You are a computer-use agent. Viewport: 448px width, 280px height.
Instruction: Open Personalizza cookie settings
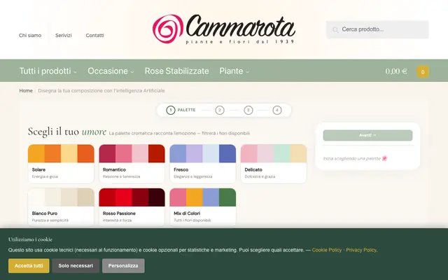point(123,266)
